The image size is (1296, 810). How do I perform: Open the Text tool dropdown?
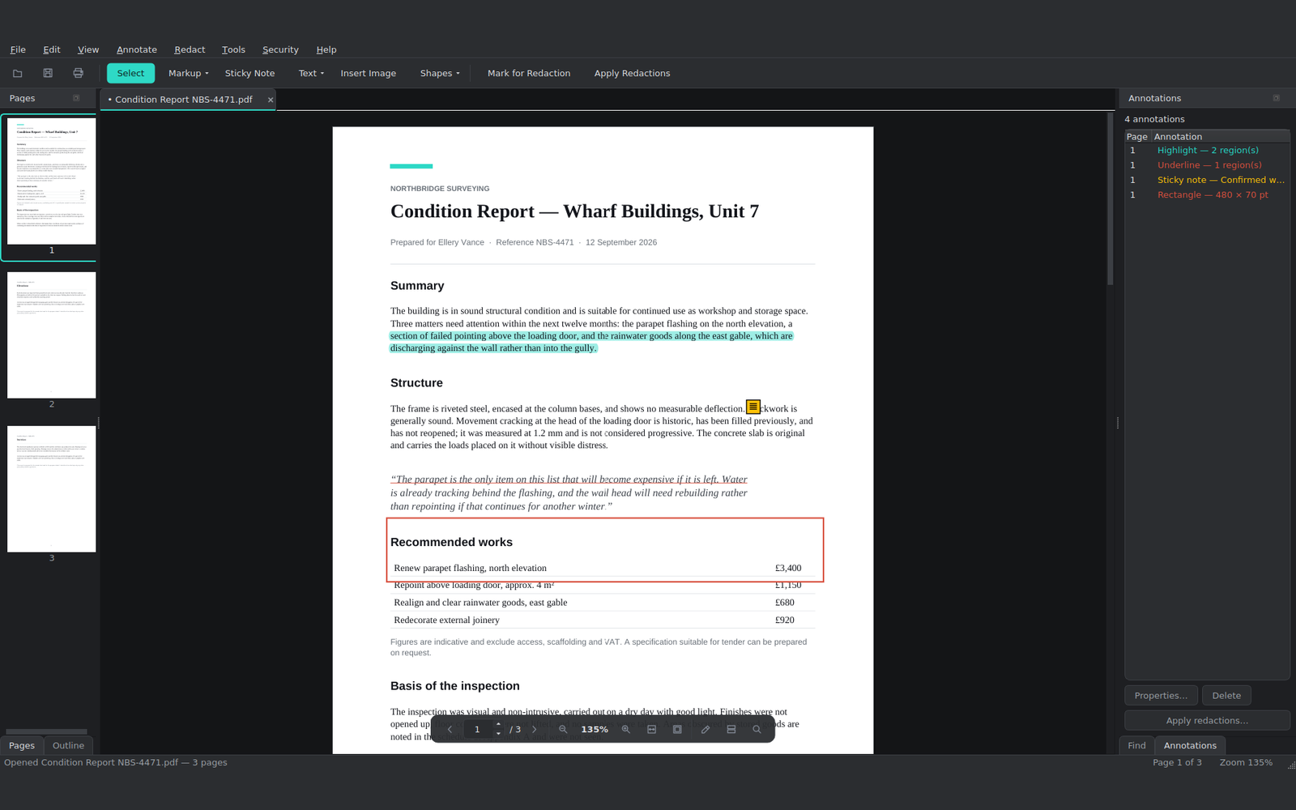311,74
